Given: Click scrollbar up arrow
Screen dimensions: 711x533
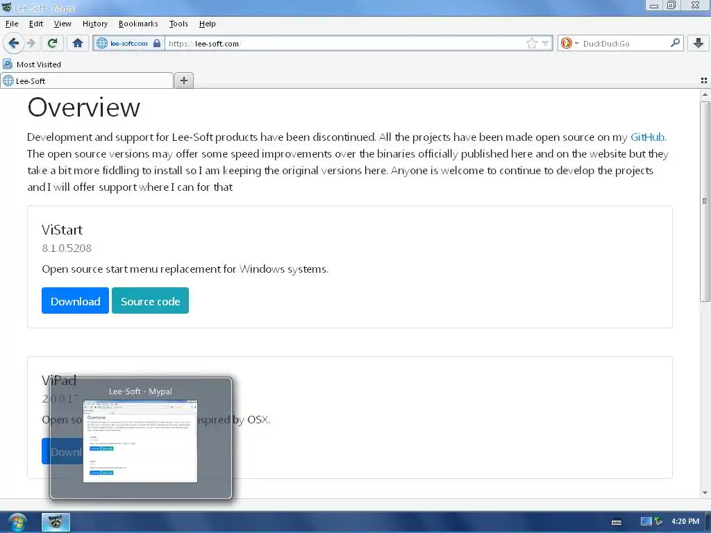Looking at the screenshot, I should pyautogui.click(x=705, y=94).
